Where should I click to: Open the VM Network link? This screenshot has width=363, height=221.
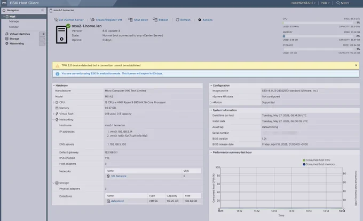(119, 176)
